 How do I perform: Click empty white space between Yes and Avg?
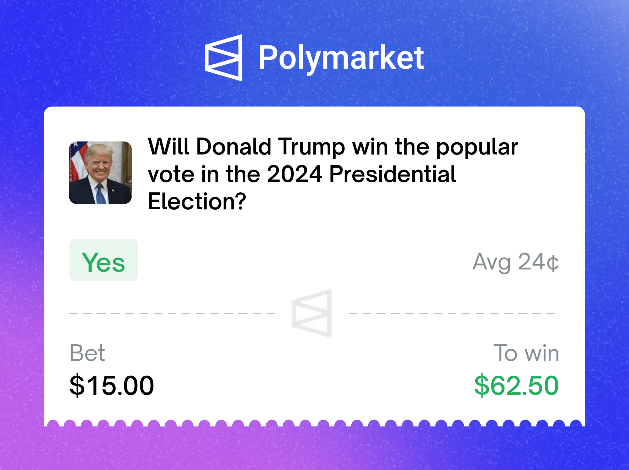coord(304,261)
